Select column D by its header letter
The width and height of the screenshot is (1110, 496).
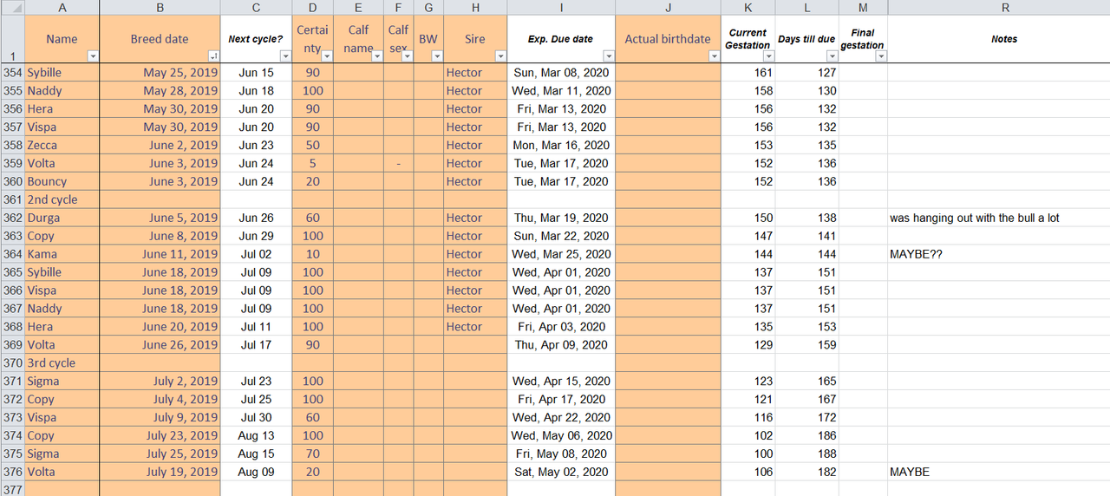click(x=312, y=8)
